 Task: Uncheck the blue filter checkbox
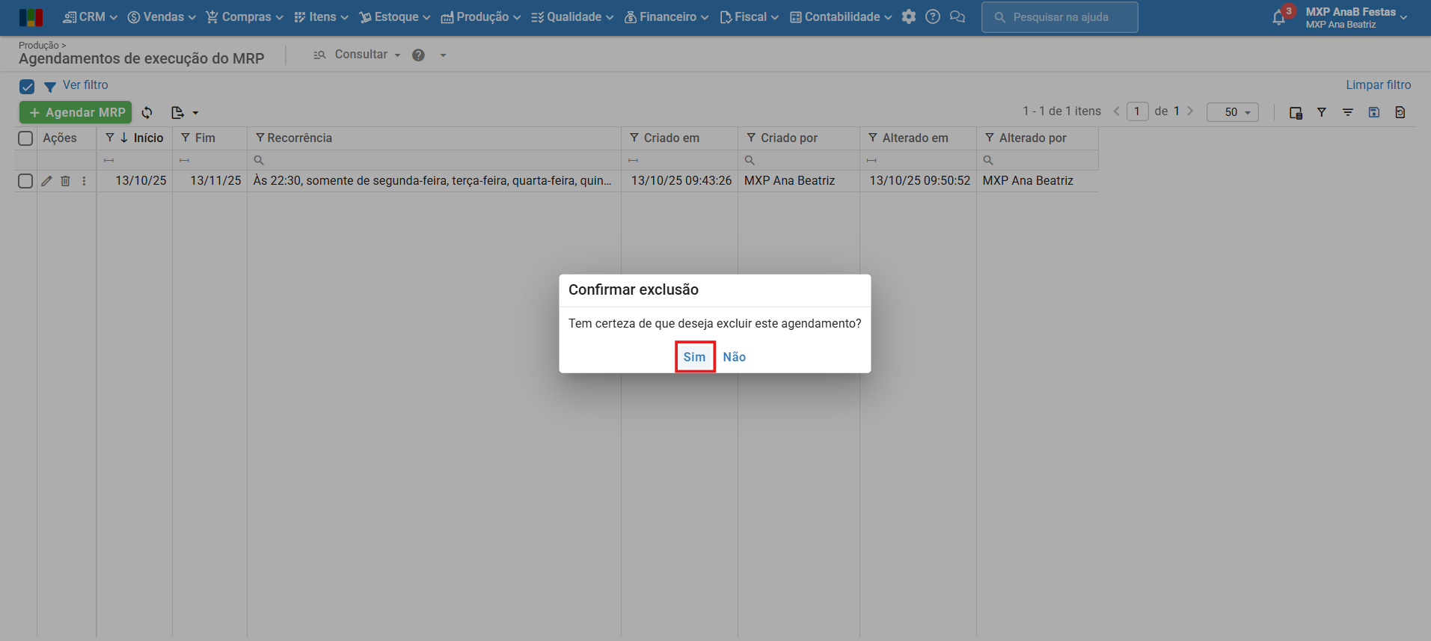(x=27, y=87)
